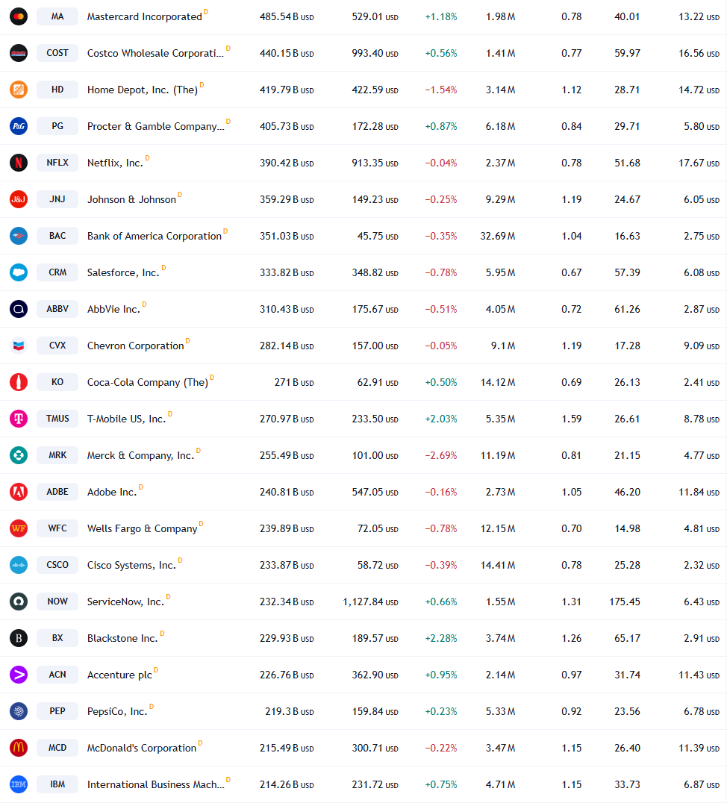
Task: Click AbbVie market cap 310.43 B USD
Action: [287, 309]
